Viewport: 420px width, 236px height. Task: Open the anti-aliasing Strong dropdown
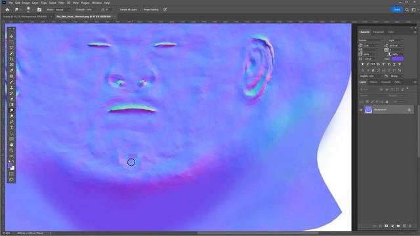tap(396, 76)
